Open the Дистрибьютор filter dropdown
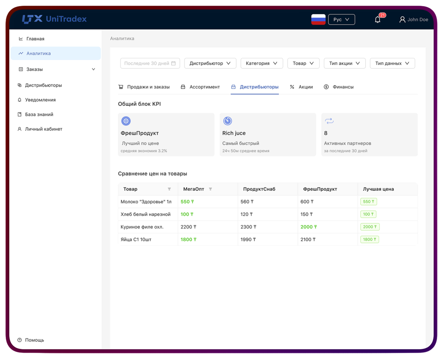Viewport: 442px width, 358px height. click(210, 63)
